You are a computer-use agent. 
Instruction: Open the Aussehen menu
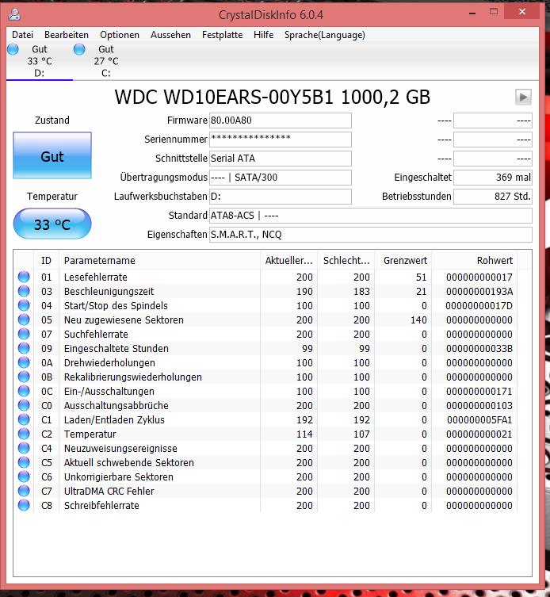(170, 35)
